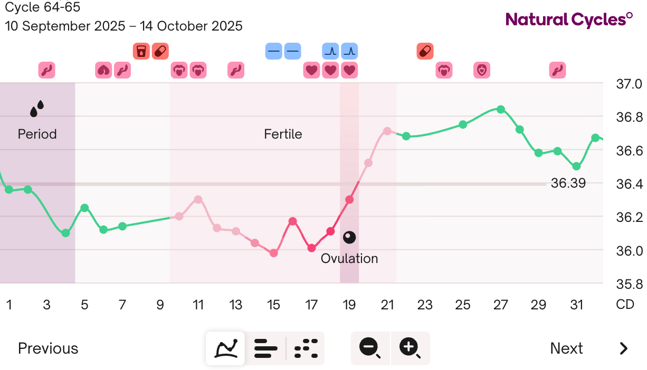647x370 pixels.
Task: Click the Natural Cycles logo
Action: [x=569, y=20]
